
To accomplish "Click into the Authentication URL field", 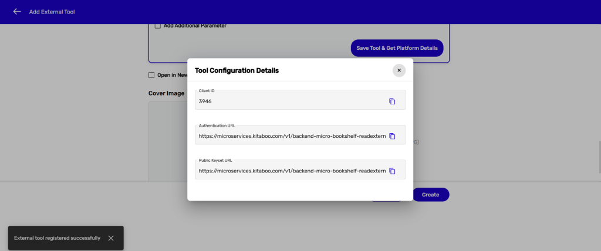I will point(292,136).
